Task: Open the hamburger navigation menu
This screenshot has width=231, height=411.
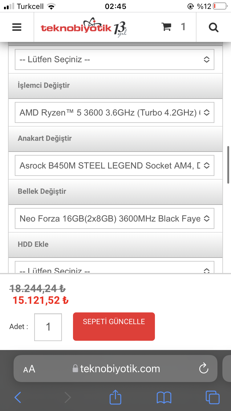Action: point(17,27)
